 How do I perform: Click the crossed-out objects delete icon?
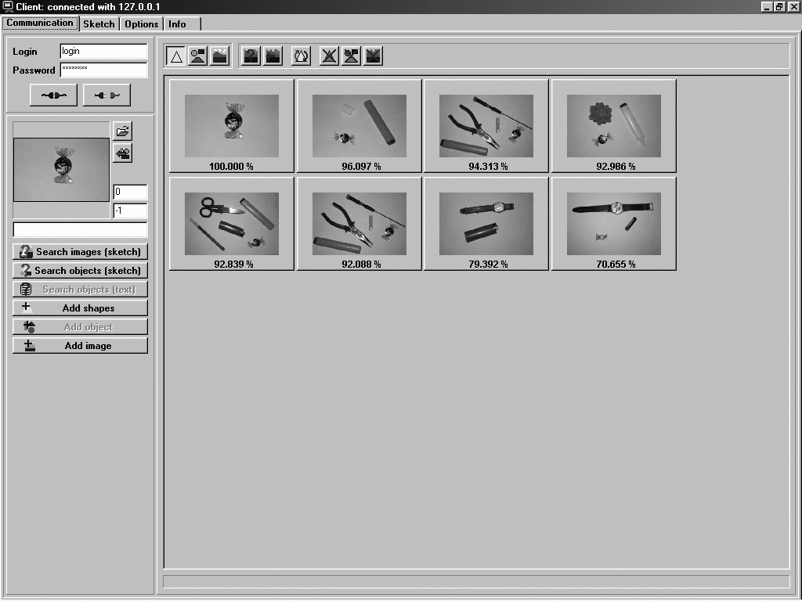352,56
